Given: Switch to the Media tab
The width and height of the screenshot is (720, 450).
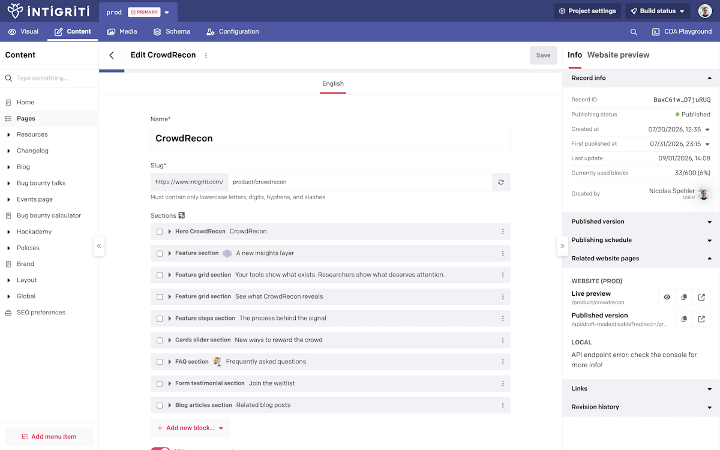Looking at the screenshot, I should pyautogui.click(x=122, y=32).
